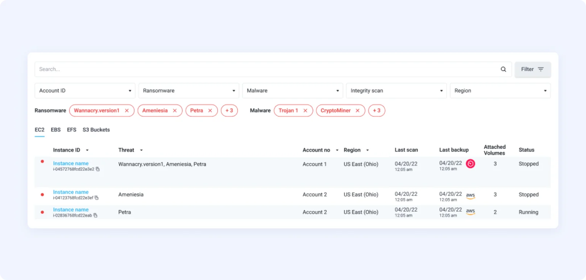Focus the Search input field
Screen dimensions: 586x280
[x=267, y=69]
